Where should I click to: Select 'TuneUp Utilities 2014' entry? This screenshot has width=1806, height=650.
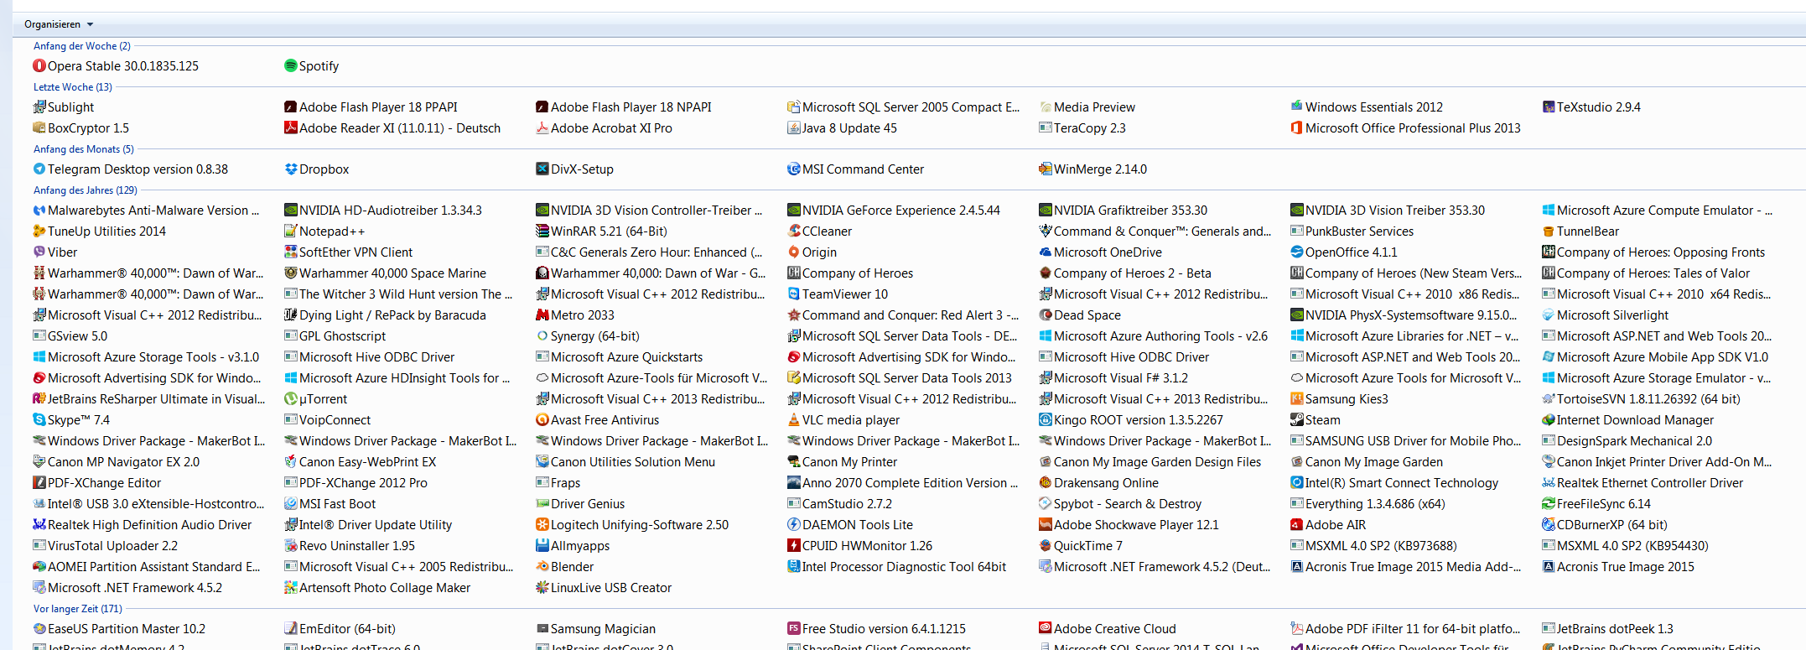click(x=100, y=231)
